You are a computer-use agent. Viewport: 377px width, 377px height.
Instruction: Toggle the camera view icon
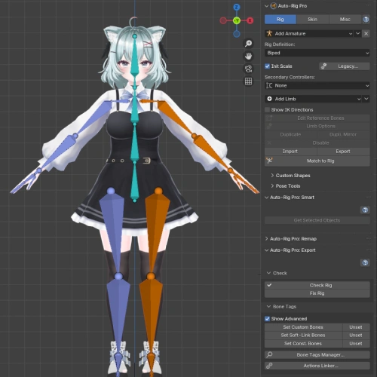point(248,69)
